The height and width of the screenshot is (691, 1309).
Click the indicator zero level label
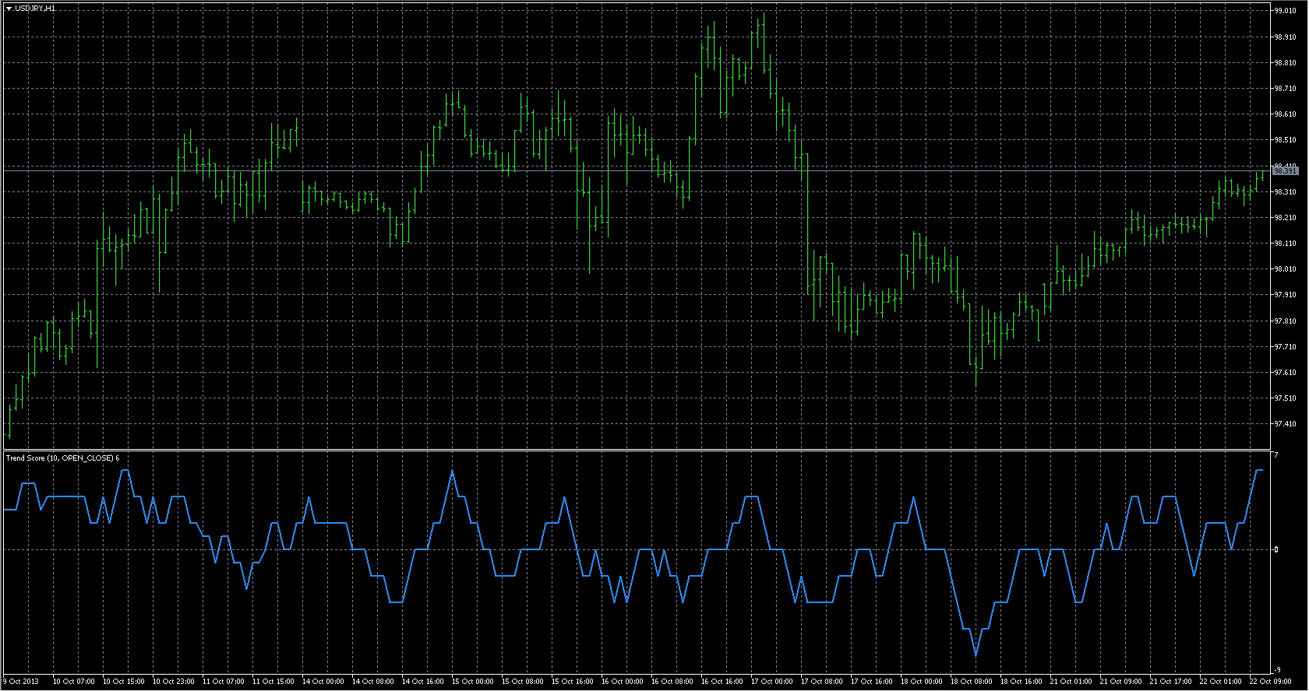tap(1276, 549)
